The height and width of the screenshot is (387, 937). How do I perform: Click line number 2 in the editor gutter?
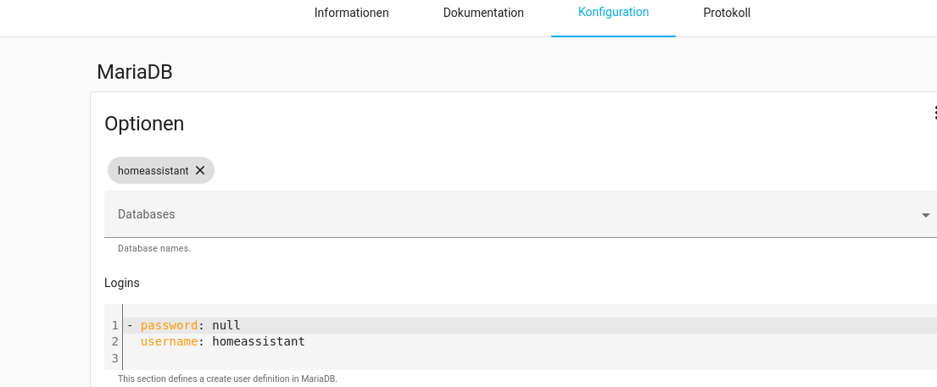point(114,342)
